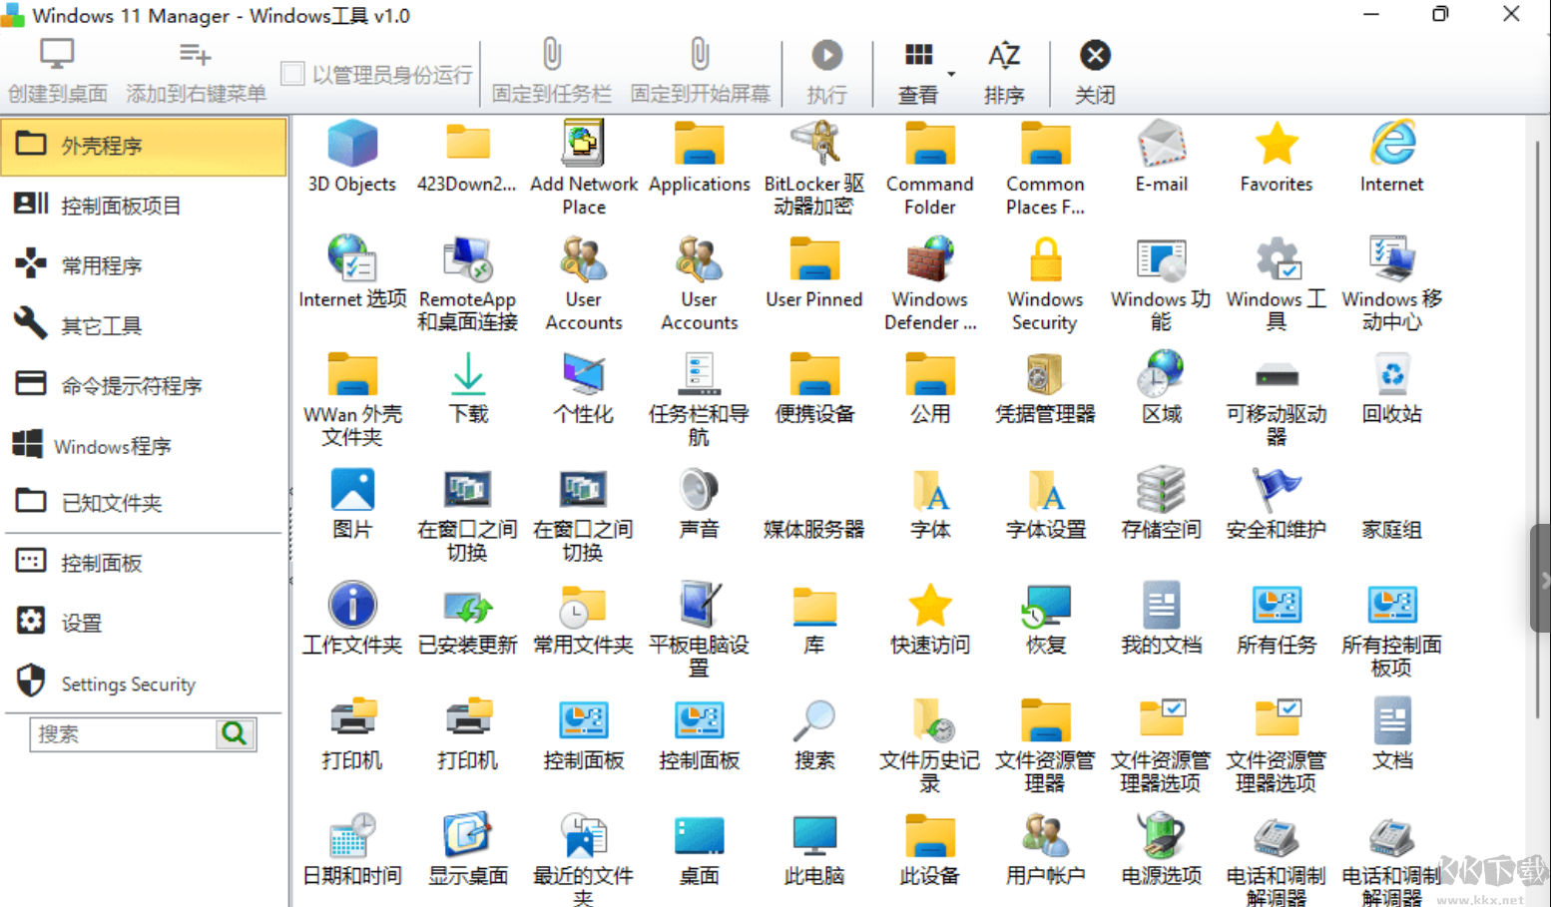Open the 回收站 recycle bin icon
The image size is (1551, 907).
[x=1391, y=374]
